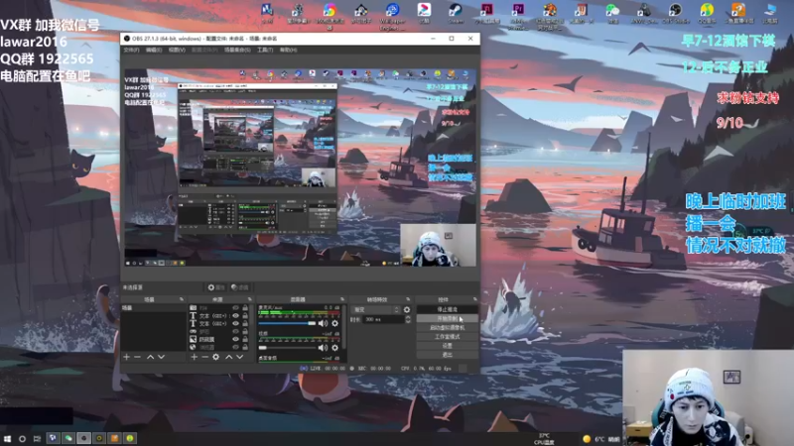Viewport: 794px width, 446px height.
Task: Open source 属性 properties gear button
Action: (x=216, y=287)
